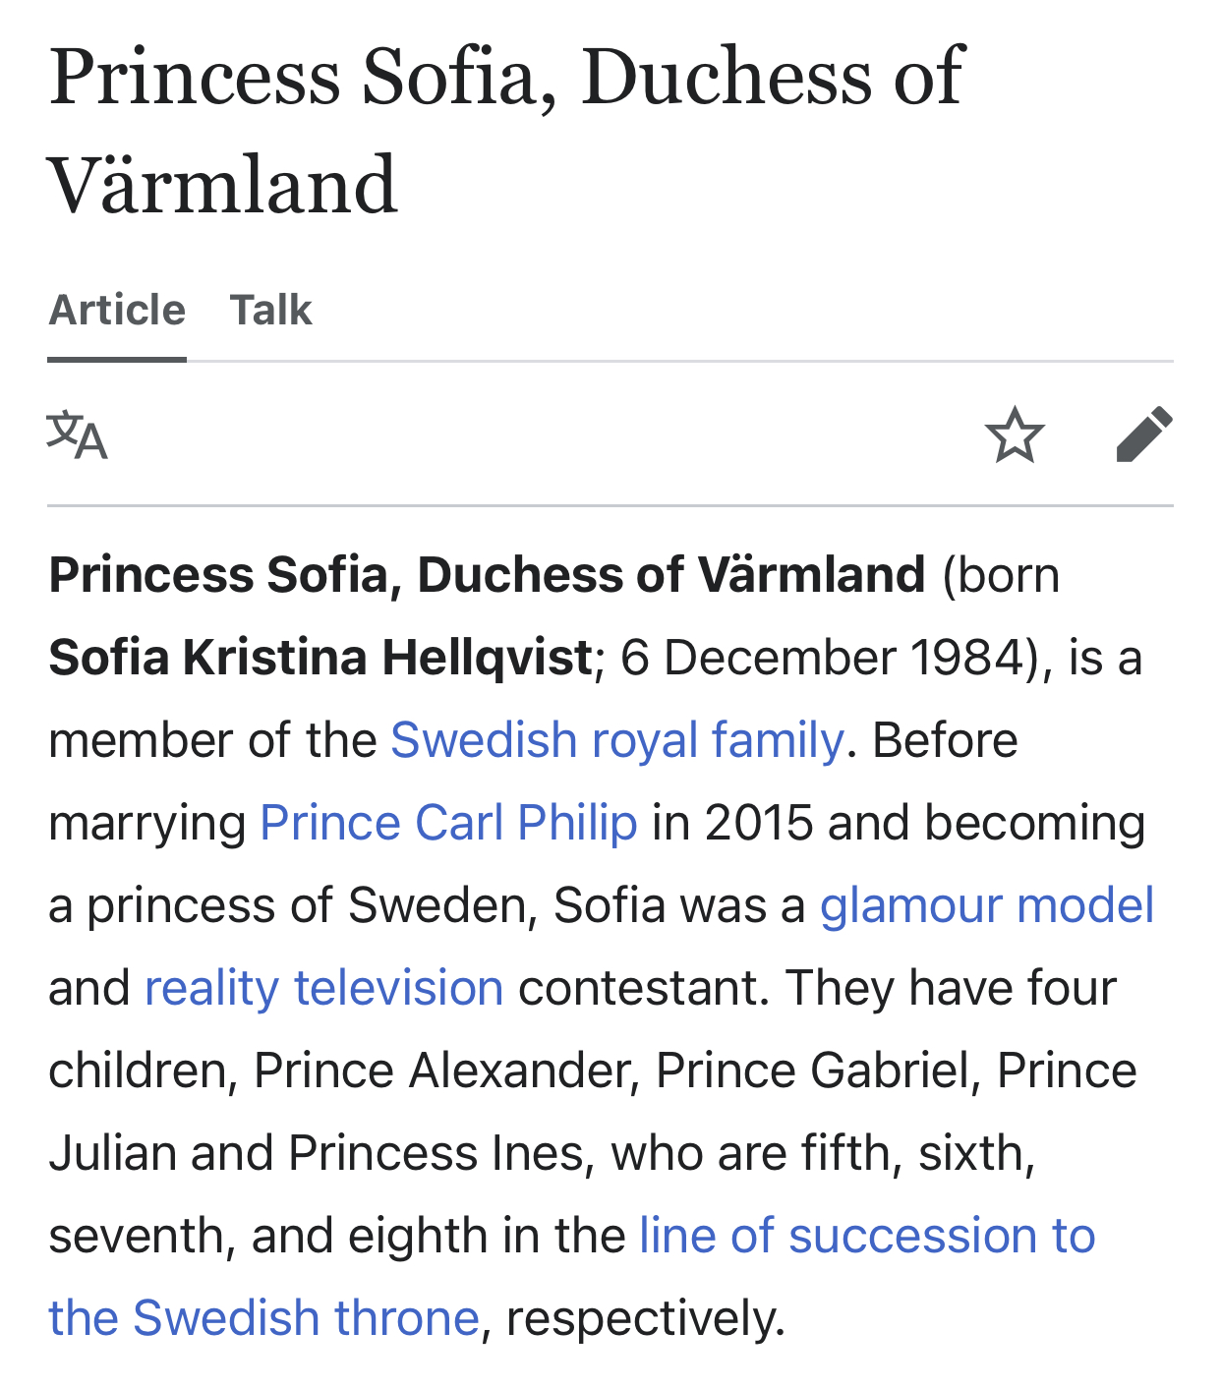Screen dimensions: 1221x1389
Task: Click the word respectively
Action: tap(644, 1318)
